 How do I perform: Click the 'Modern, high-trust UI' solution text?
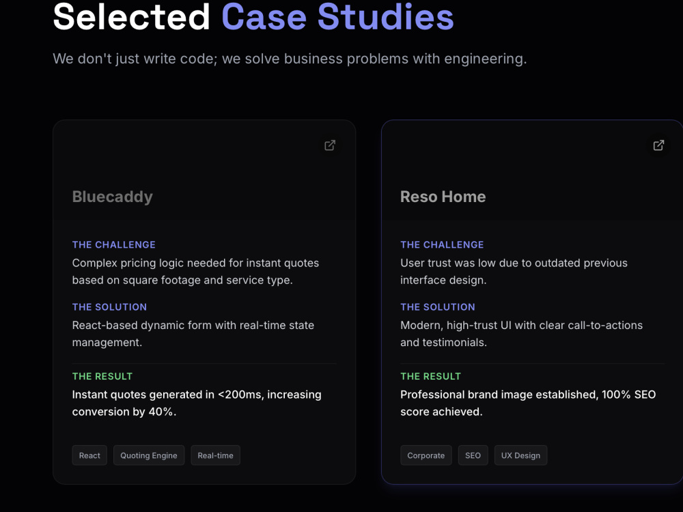[521, 334]
